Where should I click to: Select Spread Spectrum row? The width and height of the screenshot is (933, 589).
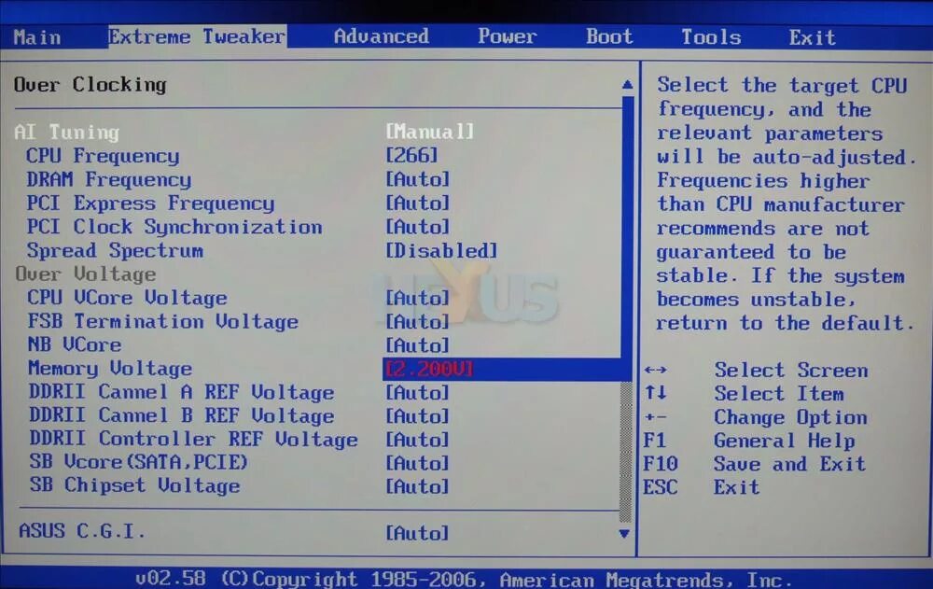click(x=115, y=251)
